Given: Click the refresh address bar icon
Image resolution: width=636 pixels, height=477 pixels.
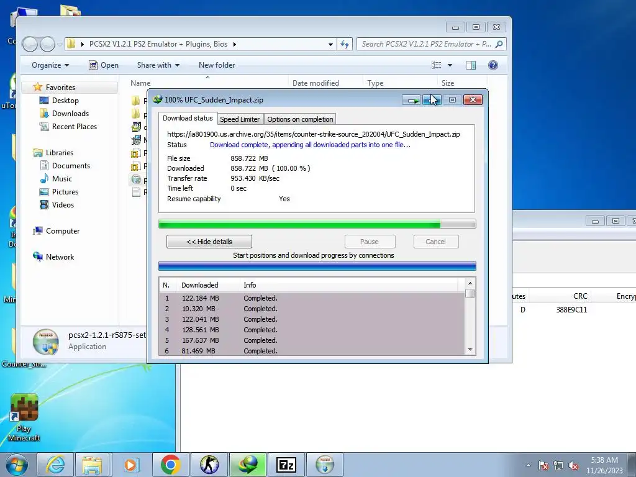Looking at the screenshot, I should (x=345, y=44).
